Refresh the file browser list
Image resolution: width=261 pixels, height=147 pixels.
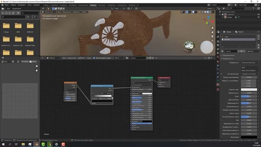[13, 13]
